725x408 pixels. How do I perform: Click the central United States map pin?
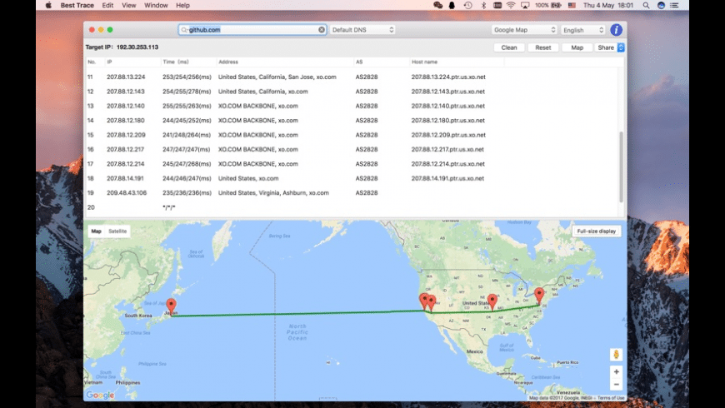(492, 301)
